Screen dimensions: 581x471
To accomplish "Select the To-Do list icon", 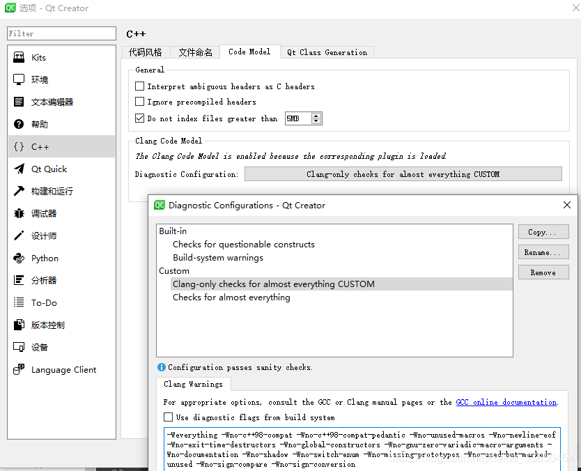I will pyautogui.click(x=19, y=303).
